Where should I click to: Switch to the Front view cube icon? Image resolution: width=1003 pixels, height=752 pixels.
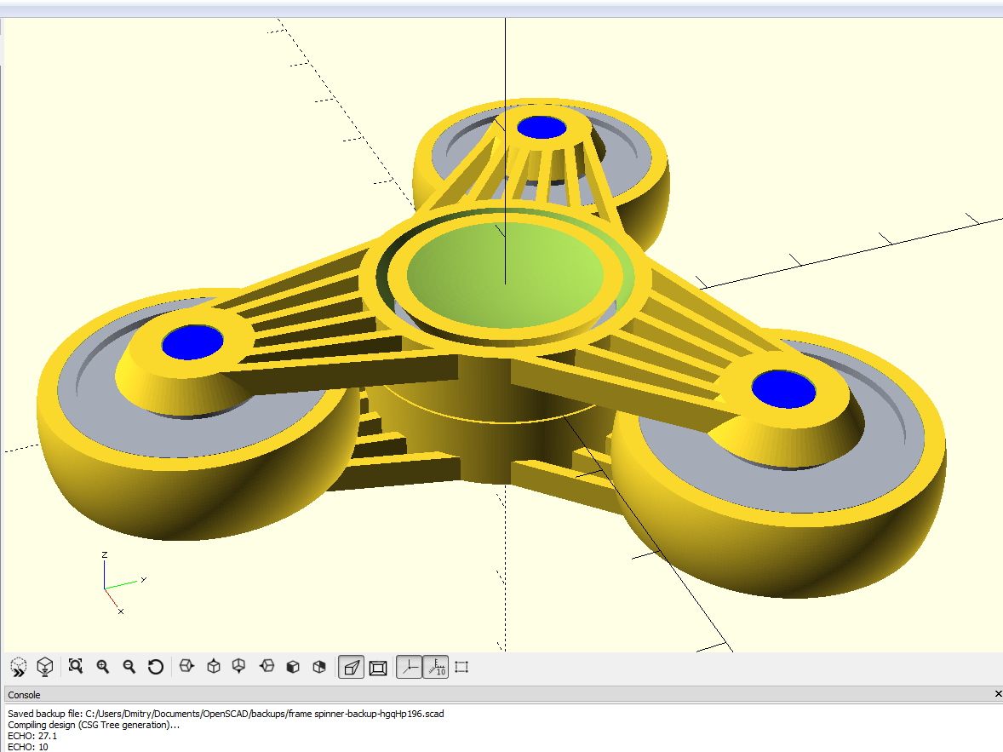[293, 667]
